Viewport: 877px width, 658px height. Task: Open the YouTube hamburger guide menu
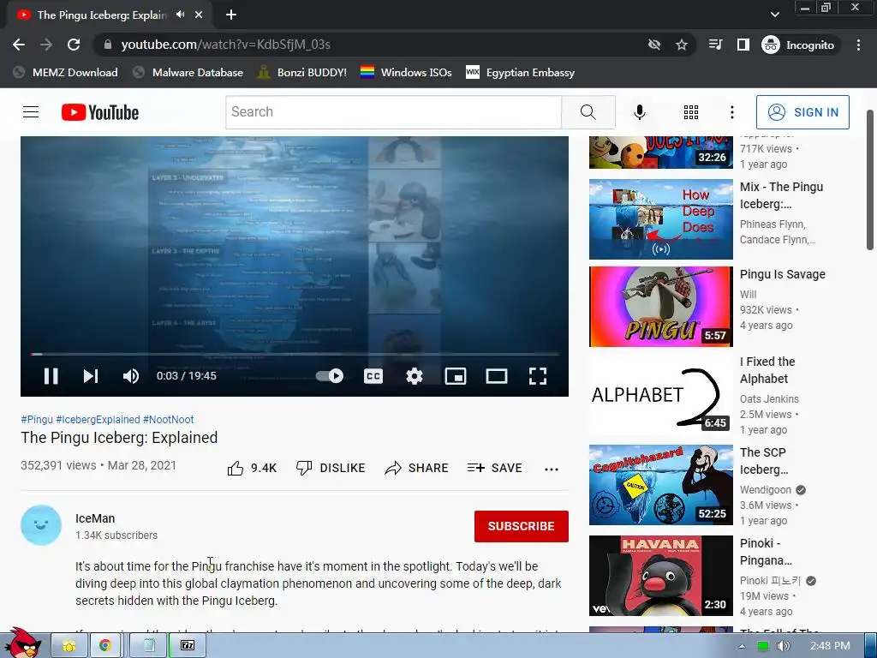point(31,112)
